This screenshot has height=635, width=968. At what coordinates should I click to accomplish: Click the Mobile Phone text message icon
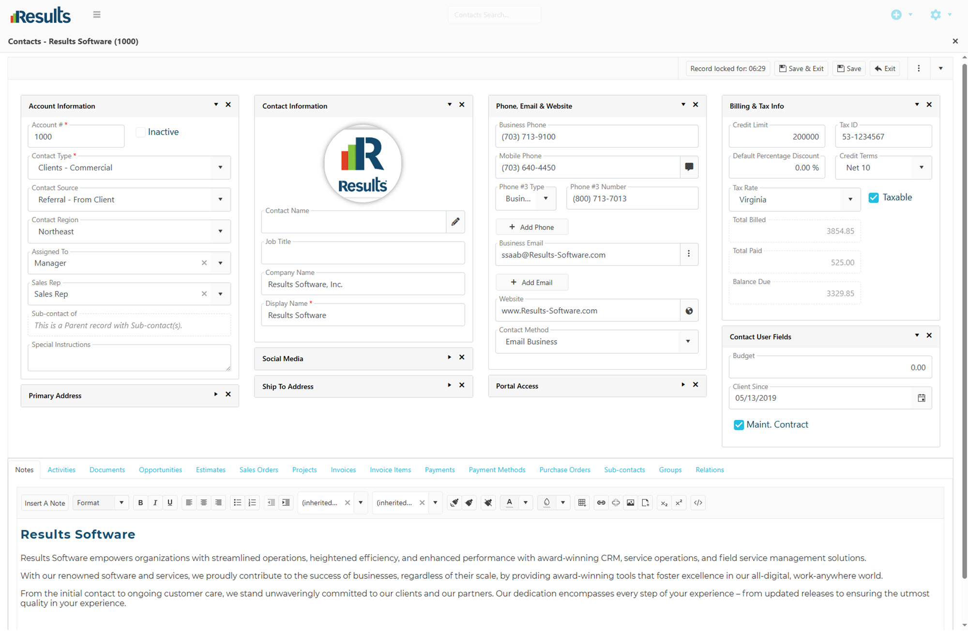(689, 167)
